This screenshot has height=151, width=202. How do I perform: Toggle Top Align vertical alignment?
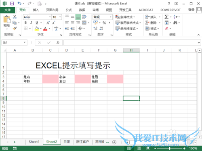click(67, 17)
